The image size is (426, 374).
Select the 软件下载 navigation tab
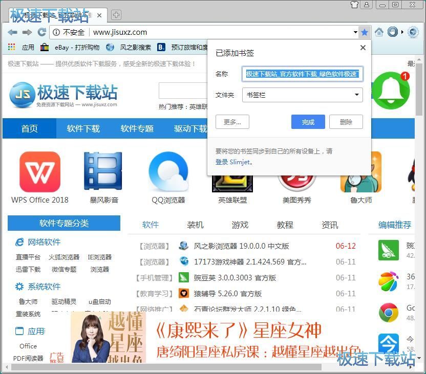click(83, 128)
